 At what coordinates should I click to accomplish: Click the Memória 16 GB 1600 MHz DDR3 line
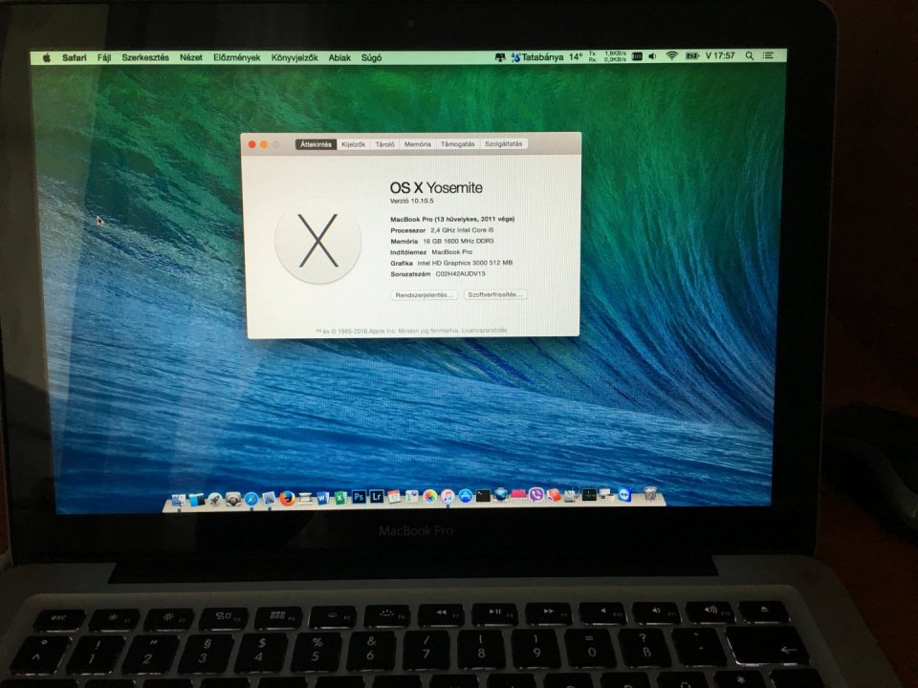(442, 241)
